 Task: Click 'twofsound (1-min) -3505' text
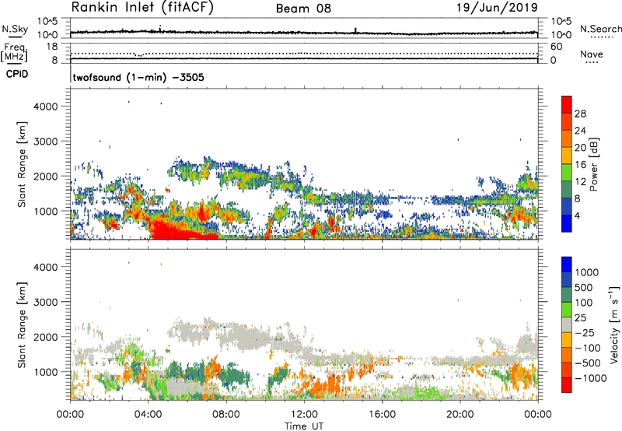coord(138,77)
